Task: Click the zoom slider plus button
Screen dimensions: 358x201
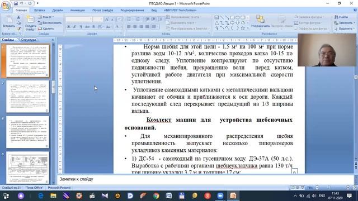Action: 348,188
